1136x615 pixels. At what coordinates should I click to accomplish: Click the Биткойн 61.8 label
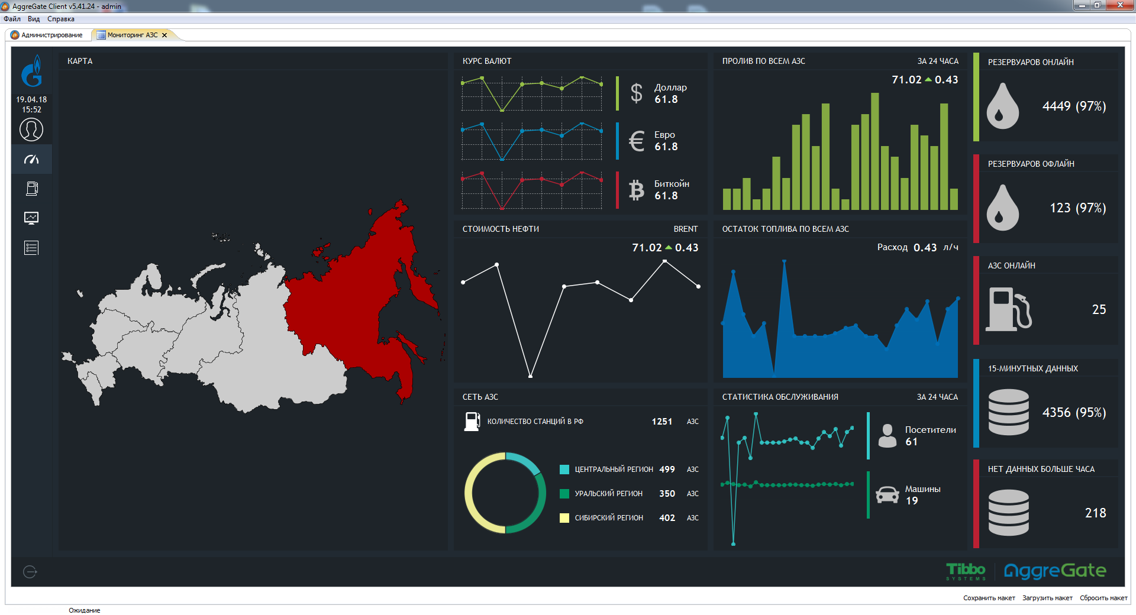(672, 190)
